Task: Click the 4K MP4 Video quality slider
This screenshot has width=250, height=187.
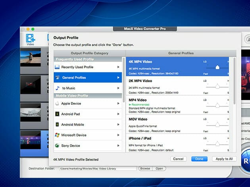Action: [x=217, y=67]
